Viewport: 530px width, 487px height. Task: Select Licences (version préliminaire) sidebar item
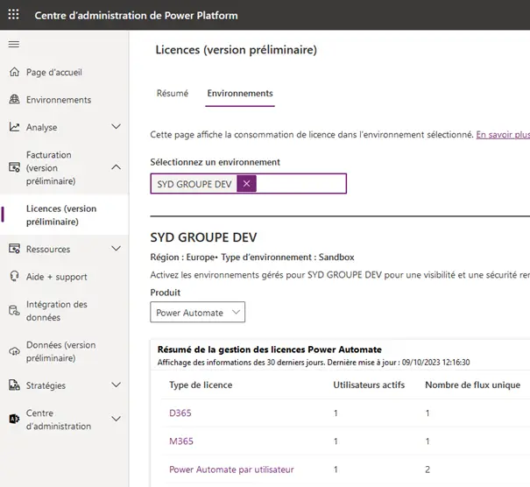(x=64, y=215)
